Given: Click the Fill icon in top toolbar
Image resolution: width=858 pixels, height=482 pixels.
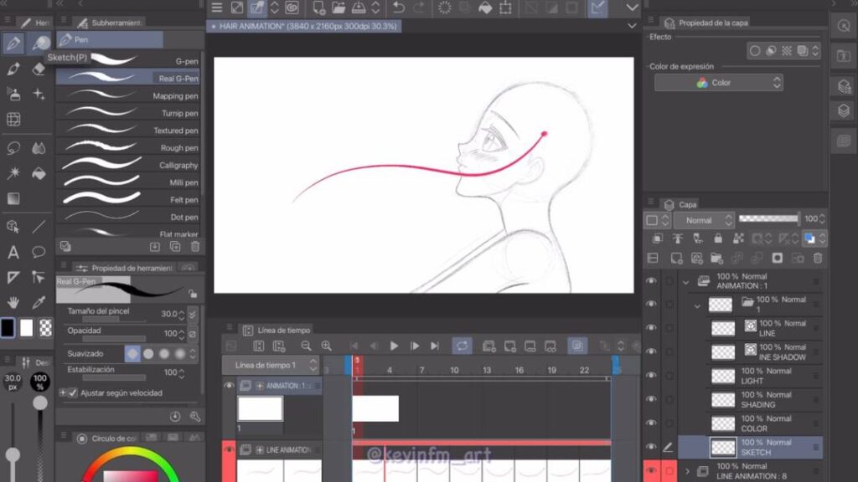Looking at the screenshot, I should 485,8.
